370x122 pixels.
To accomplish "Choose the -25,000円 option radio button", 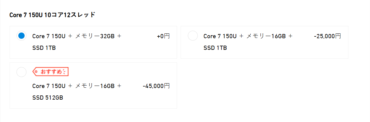I will click(x=193, y=36).
